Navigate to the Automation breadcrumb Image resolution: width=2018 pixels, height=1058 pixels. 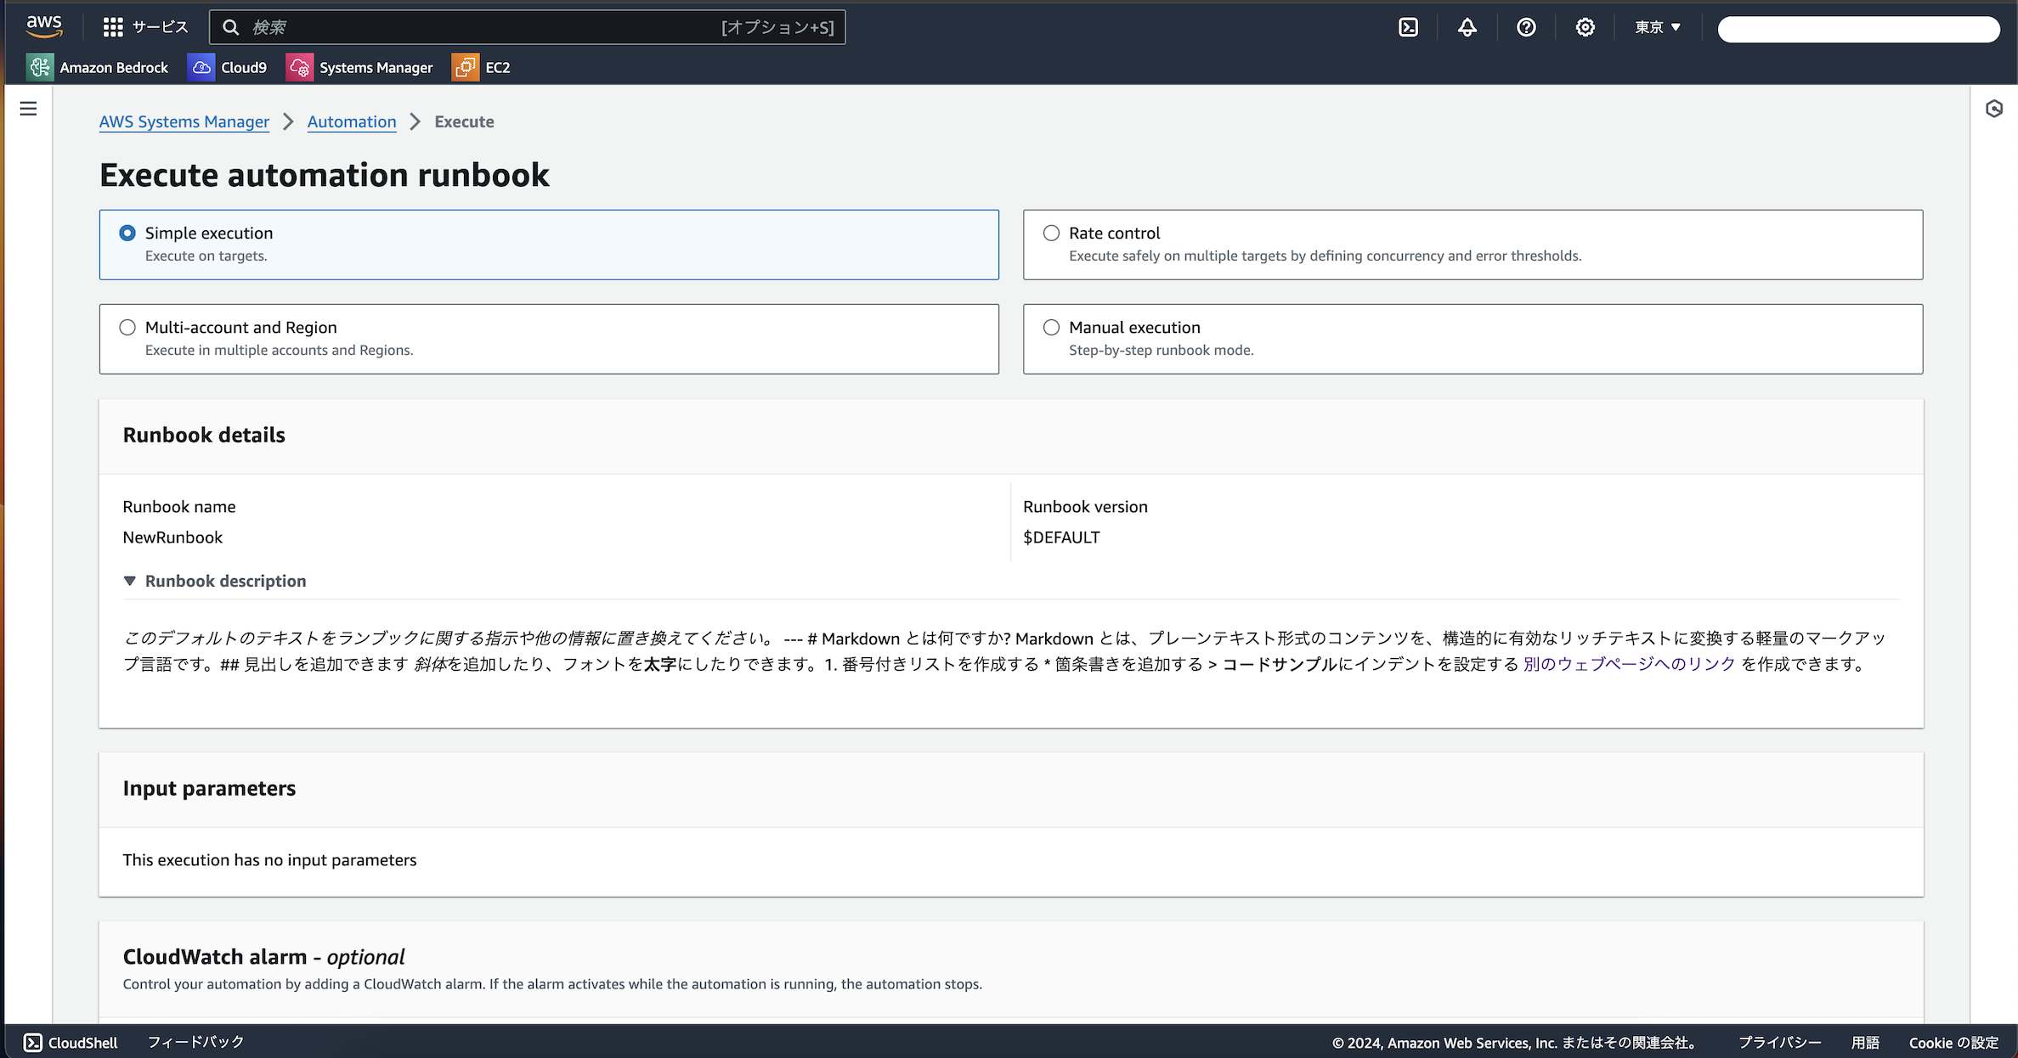click(x=351, y=121)
